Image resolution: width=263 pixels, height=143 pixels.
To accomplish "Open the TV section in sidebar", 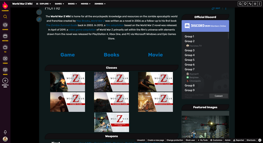I will click(5, 49).
